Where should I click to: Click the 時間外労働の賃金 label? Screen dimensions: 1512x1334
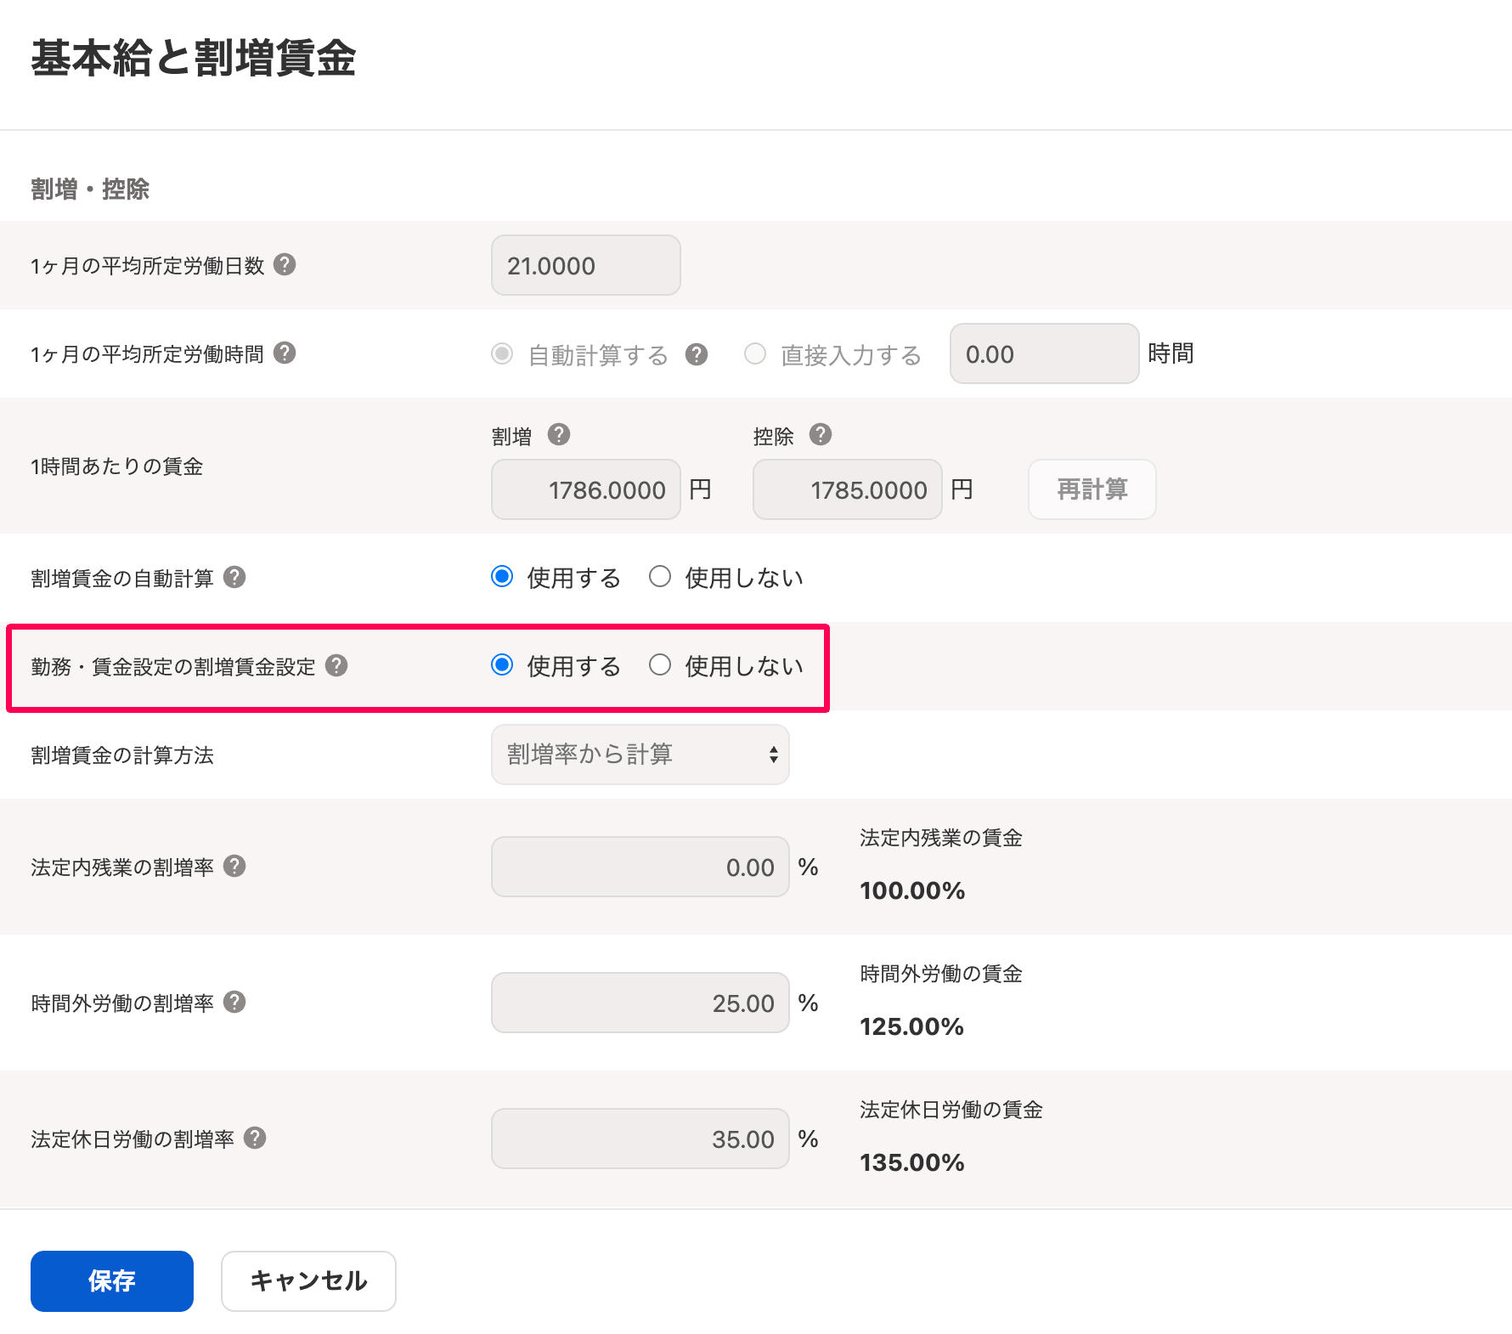point(941,974)
